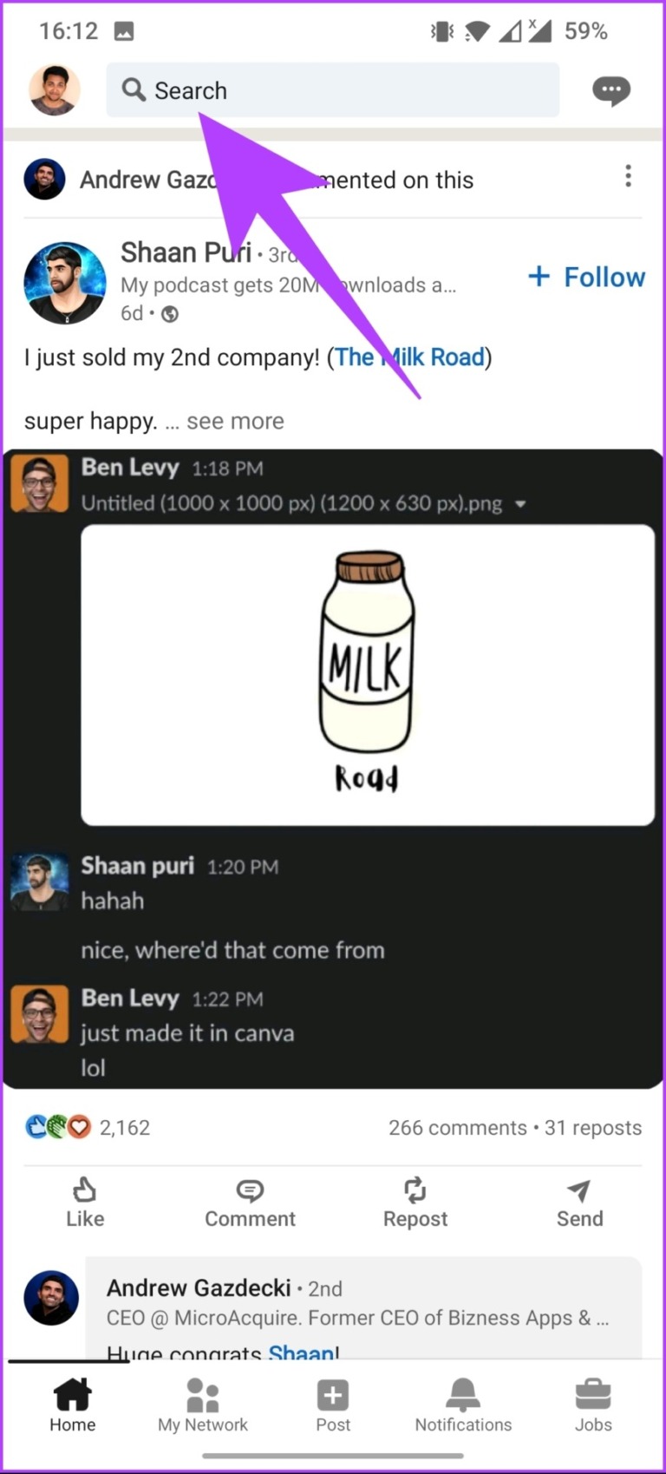The image size is (666, 1474).
Task: Expand post text with see more
Action: [x=235, y=422]
